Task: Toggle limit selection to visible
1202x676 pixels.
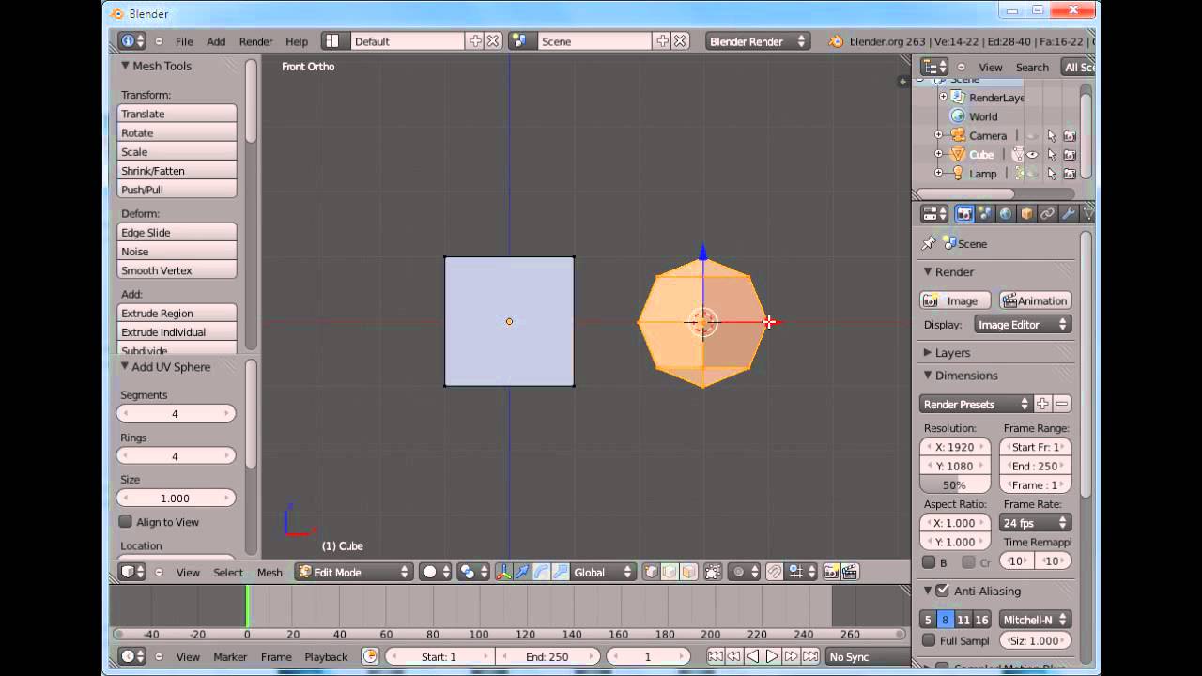Action: (x=713, y=572)
